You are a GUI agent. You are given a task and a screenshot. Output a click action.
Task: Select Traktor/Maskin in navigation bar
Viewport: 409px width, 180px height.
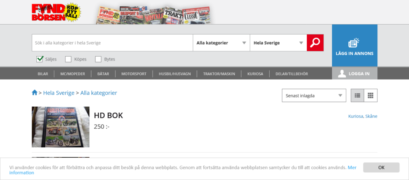(219, 74)
